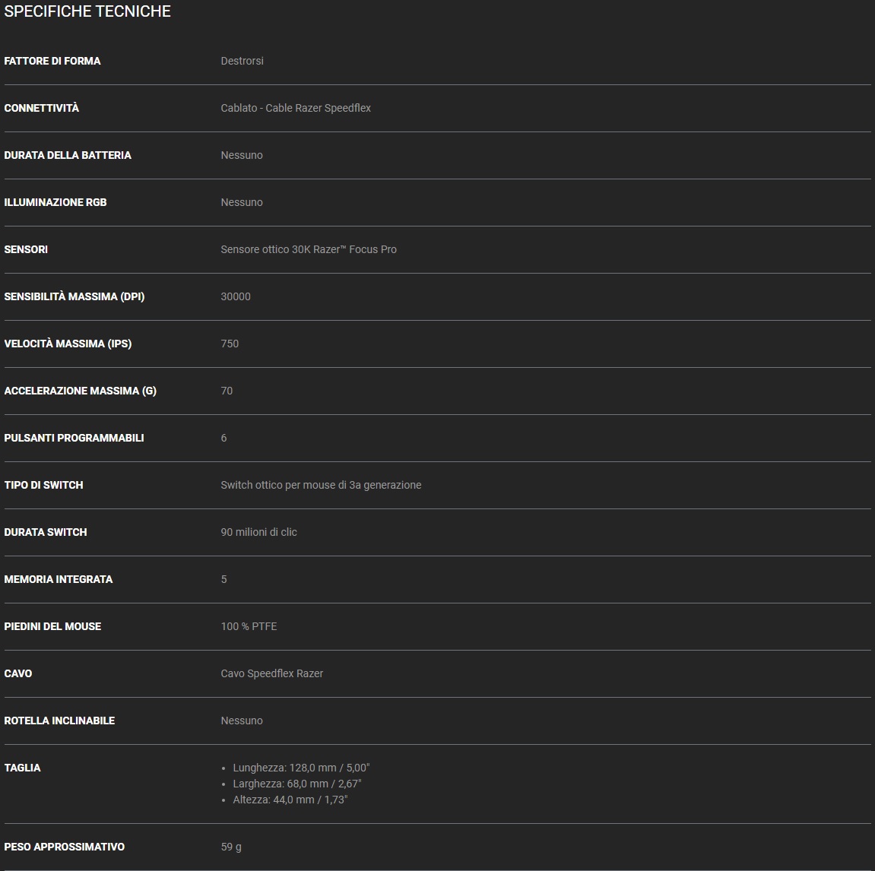Click the SPECIFICHE TECNICHE heading

(x=87, y=11)
